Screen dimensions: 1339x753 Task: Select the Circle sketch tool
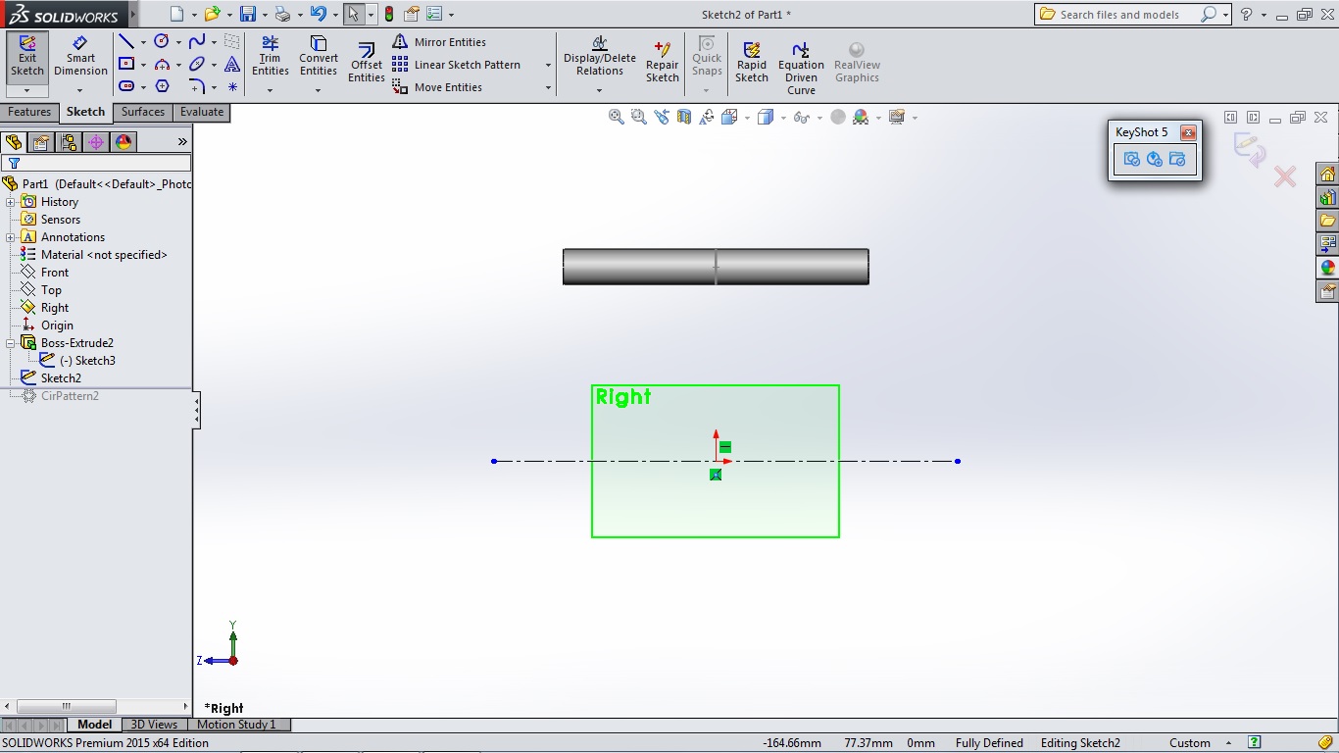point(162,41)
